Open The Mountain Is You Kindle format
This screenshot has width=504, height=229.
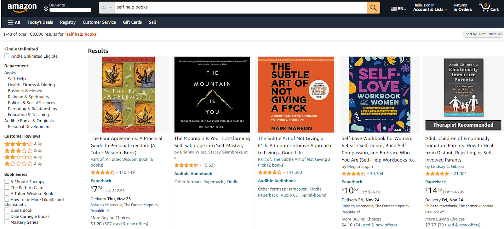click(x=232, y=182)
